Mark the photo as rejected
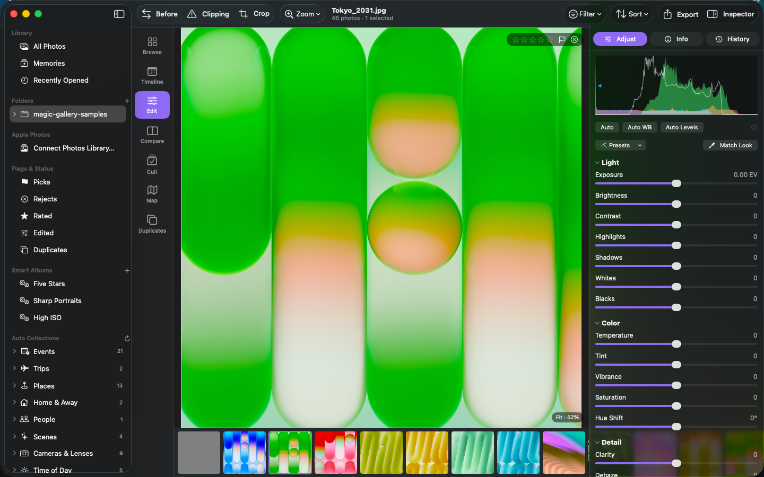This screenshot has width=764, height=477. [574, 40]
